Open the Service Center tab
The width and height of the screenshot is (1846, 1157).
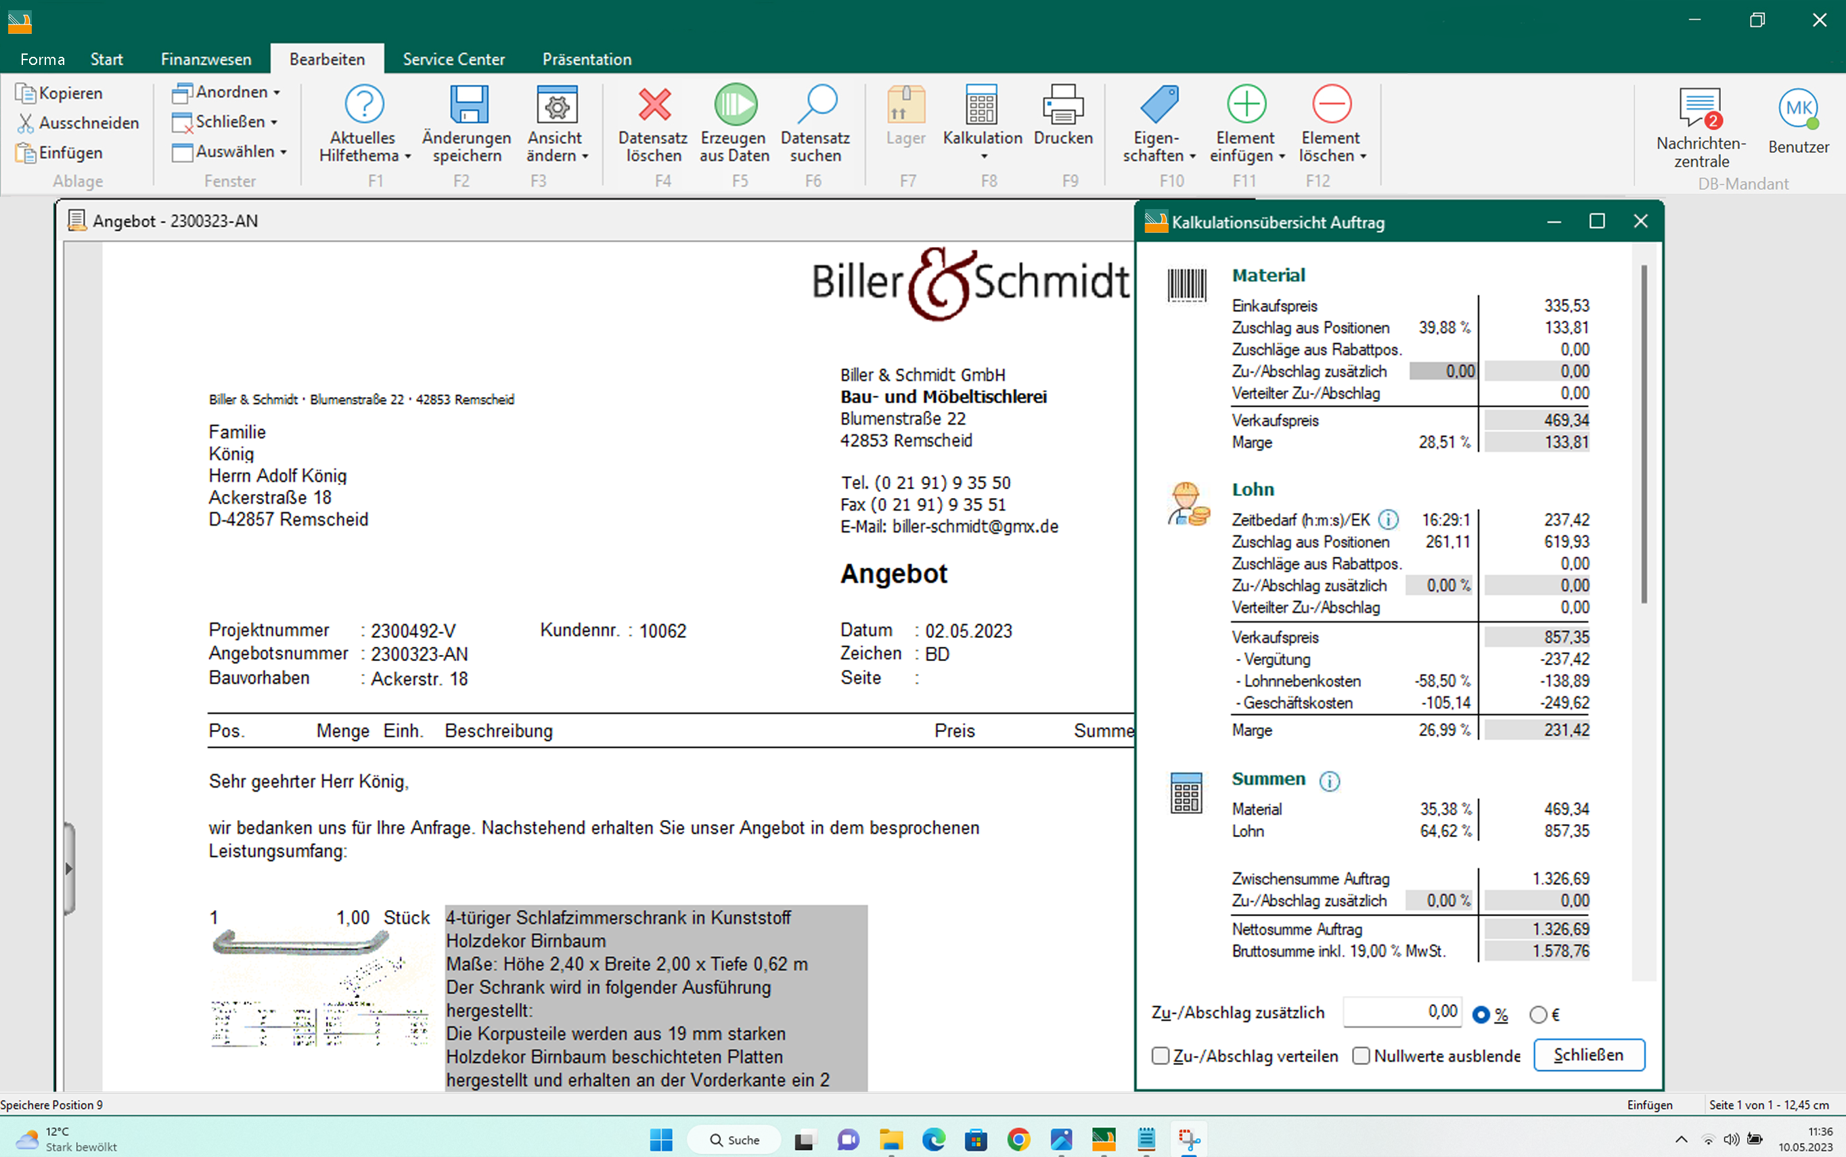click(x=454, y=59)
